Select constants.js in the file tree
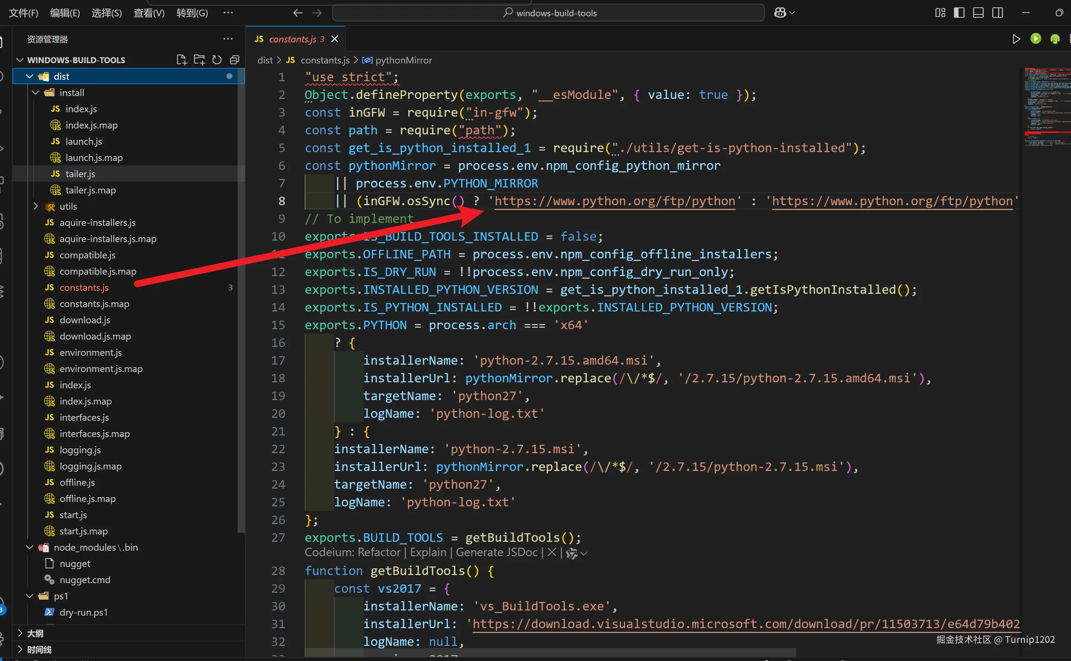Image resolution: width=1071 pixels, height=661 pixels. coord(84,288)
